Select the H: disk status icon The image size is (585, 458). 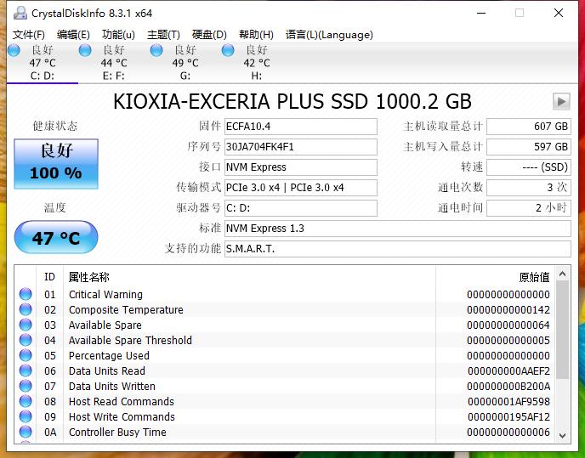[x=228, y=51]
